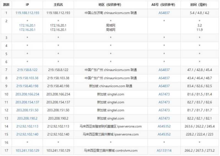
Task: Click AS7473 link in hop 13 row
Action: pyautogui.click(x=164, y=118)
